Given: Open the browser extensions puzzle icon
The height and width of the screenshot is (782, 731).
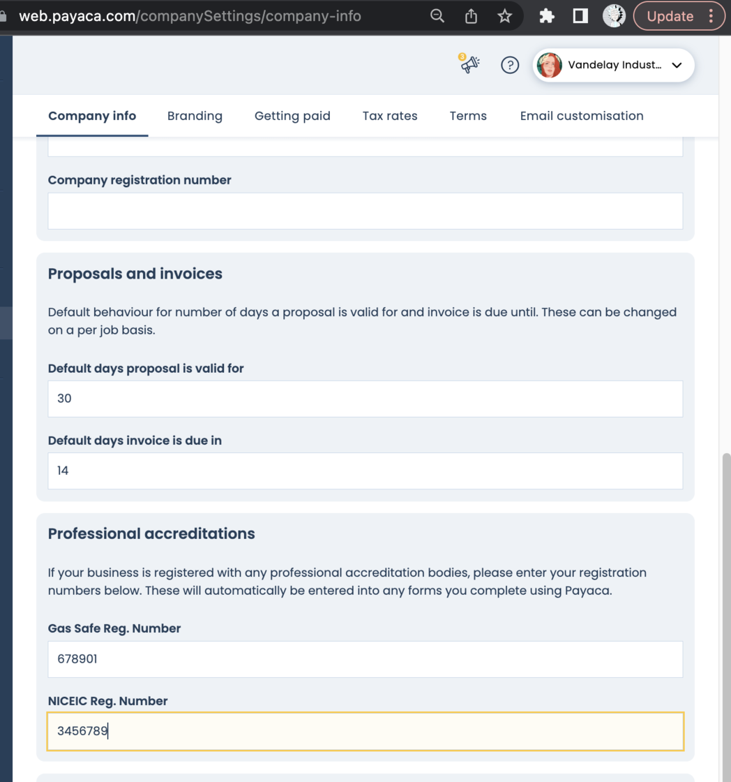Looking at the screenshot, I should [546, 16].
